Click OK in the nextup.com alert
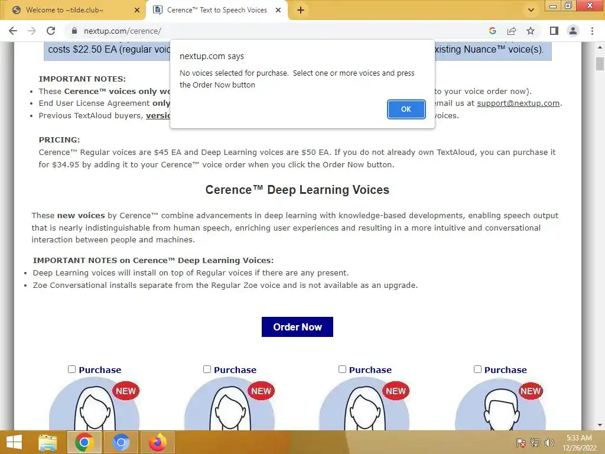The image size is (605, 454). [x=406, y=109]
